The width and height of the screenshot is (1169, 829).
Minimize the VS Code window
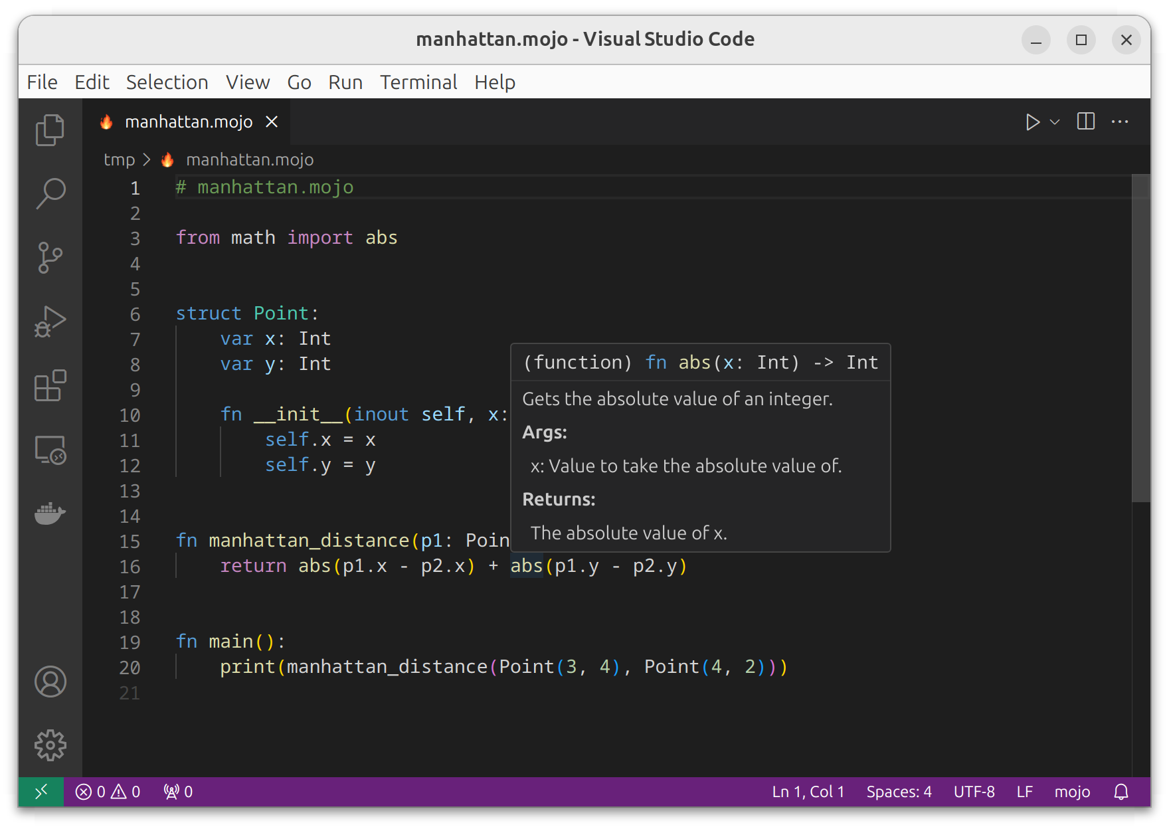[1036, 41]
